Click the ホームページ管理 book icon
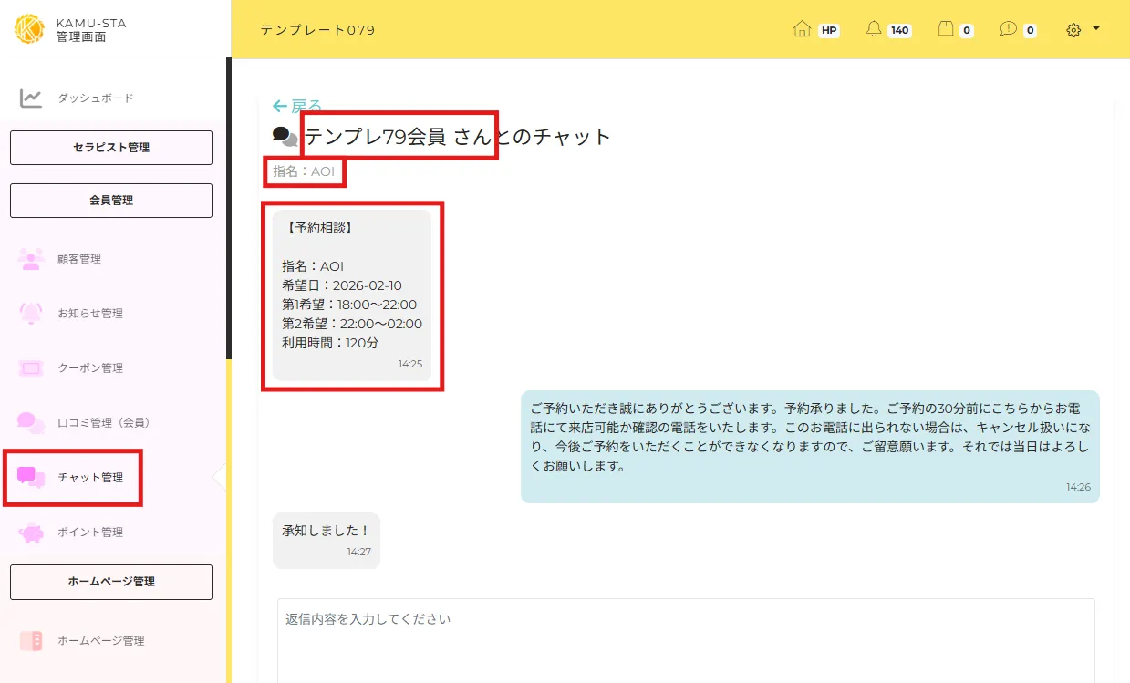The height and width of the screenshot is (683, 1130). click(x=31, y=641)
